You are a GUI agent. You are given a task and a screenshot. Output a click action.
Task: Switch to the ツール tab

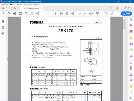coord(13,8)
